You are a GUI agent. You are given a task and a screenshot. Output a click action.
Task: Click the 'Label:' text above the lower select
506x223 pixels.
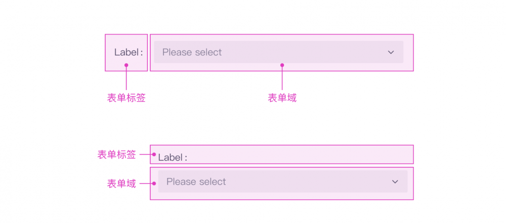(x=173, y=157)
